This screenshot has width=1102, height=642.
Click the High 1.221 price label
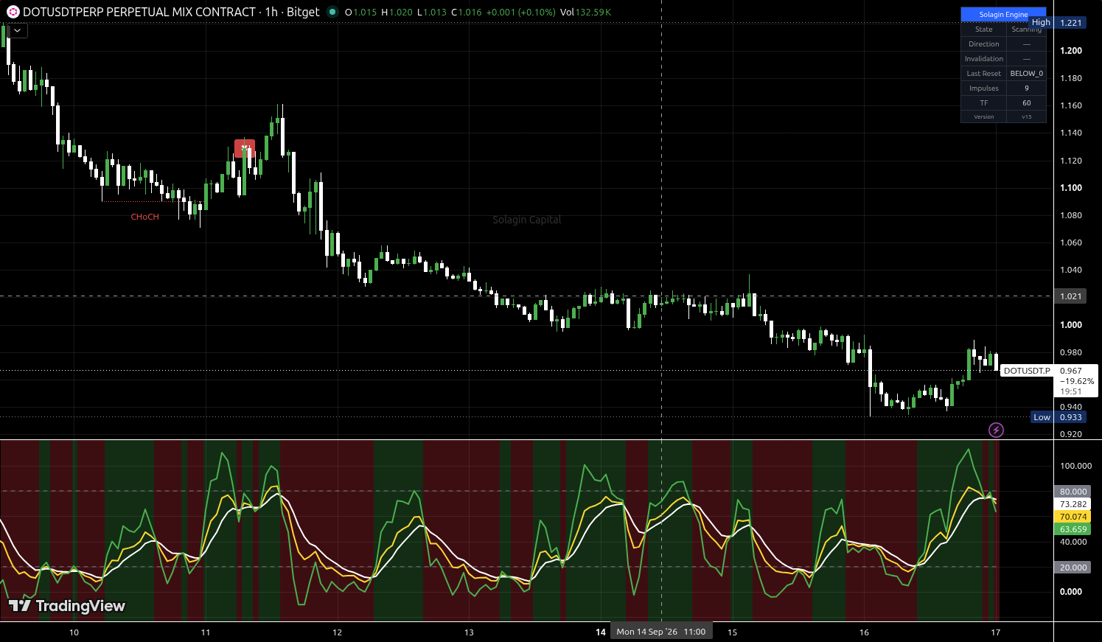click(x=1058, y=23)
